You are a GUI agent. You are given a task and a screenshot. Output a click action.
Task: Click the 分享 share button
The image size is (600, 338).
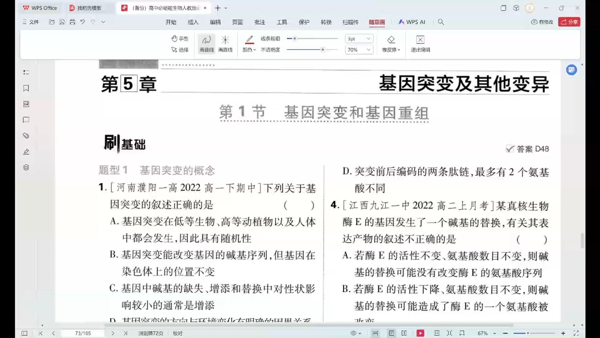click(x=569, y=22)
